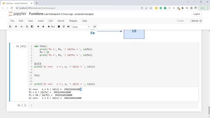Click the yellow extension icon

pyautogui.click(x=156, y=8)
